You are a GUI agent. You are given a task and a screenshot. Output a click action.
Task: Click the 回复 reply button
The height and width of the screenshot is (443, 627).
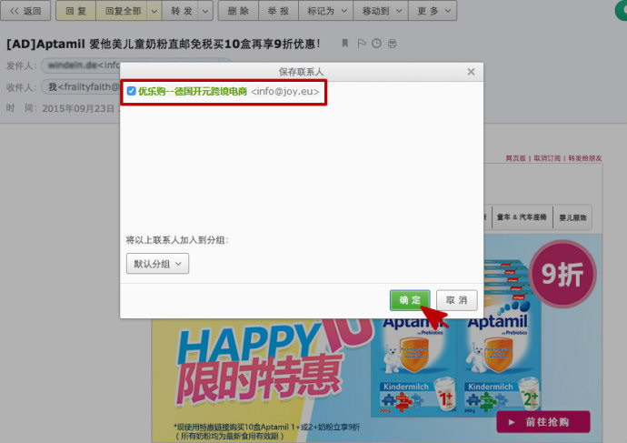(75, 11)
